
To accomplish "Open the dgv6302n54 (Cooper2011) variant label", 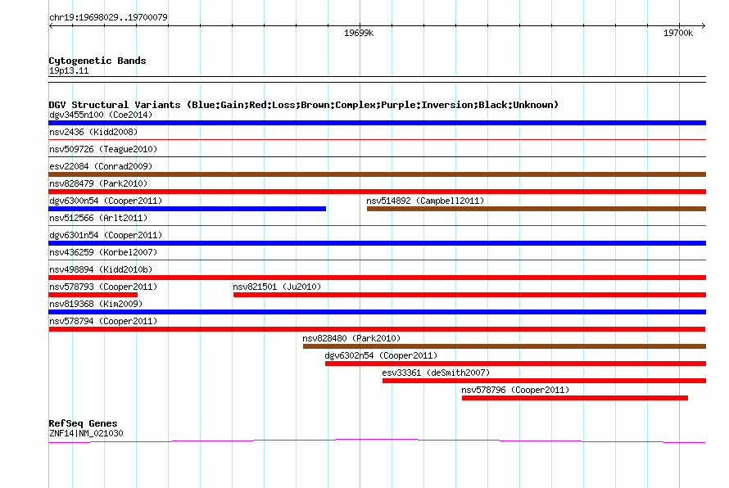I will (x=381, y=355).
